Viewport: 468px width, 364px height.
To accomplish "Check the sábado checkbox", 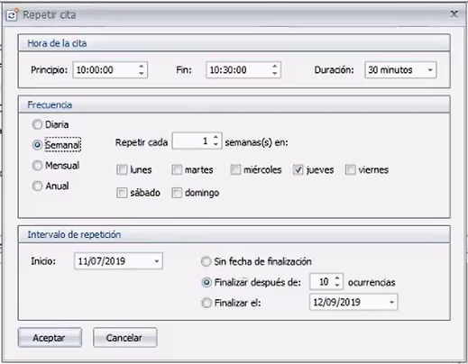I will point(122,193).
